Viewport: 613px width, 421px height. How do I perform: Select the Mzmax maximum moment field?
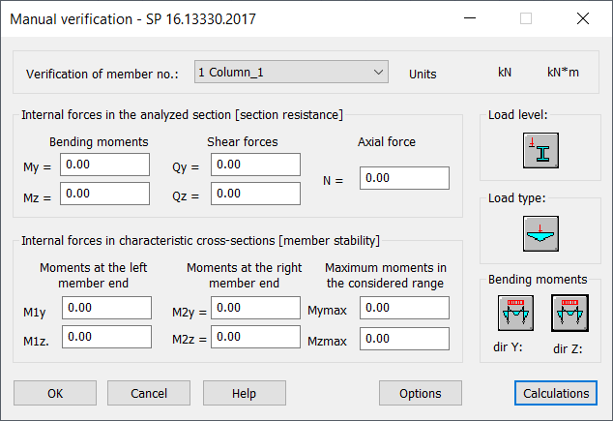tap(404, 339)
